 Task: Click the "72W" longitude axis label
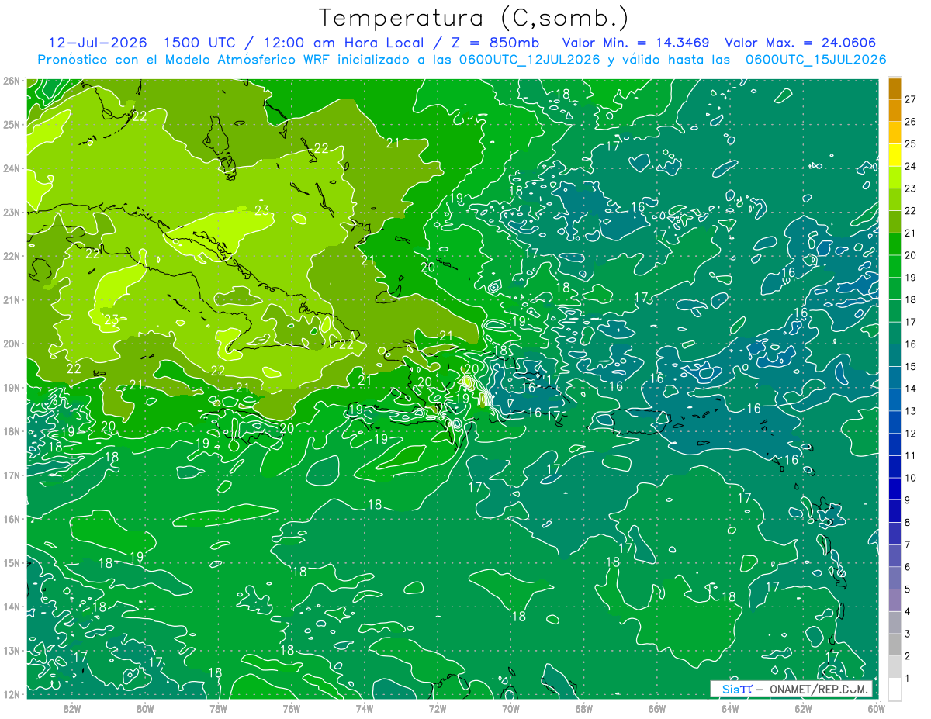point(437,708)
